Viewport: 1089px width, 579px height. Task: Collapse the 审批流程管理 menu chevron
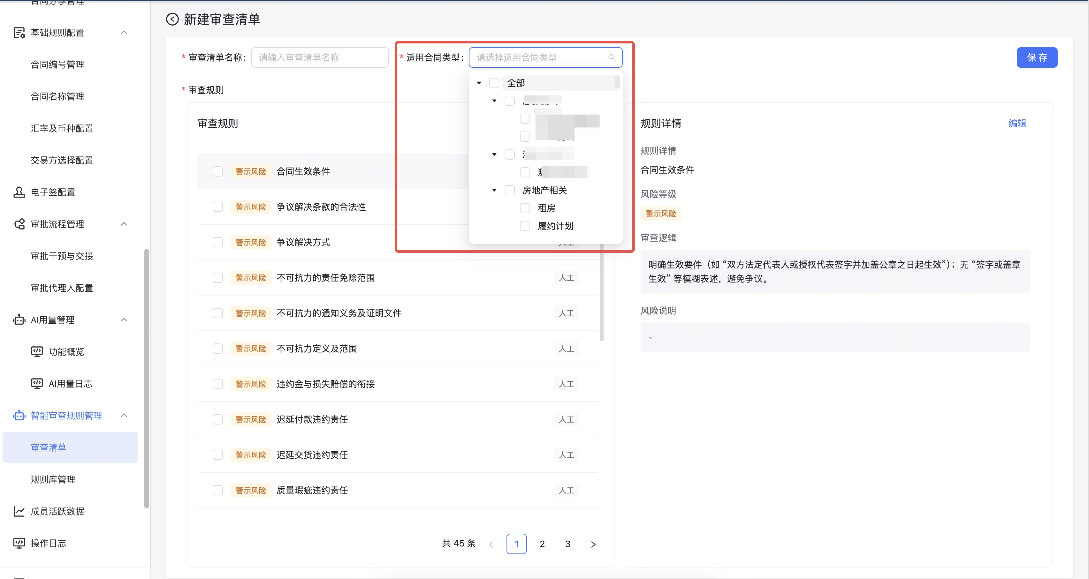(x=124, y=224)
